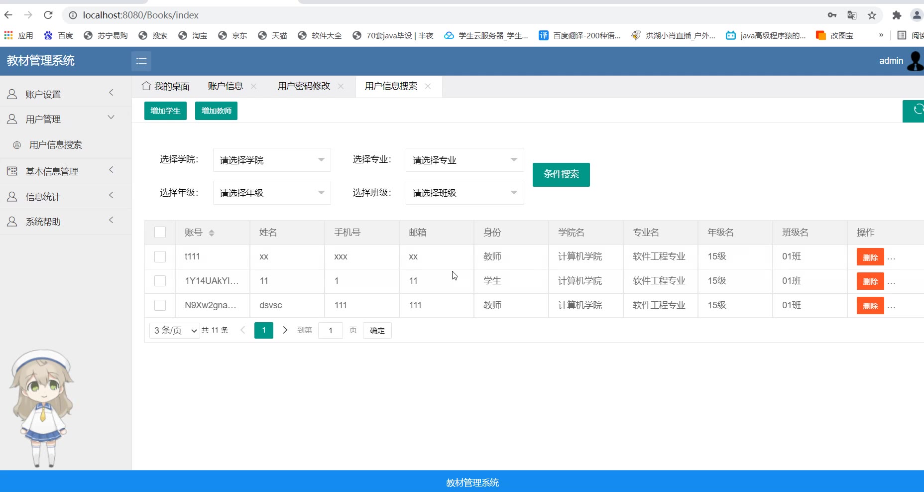Reload the page with the refresh icon
The image size is (924, 492).
pos(48,15)
